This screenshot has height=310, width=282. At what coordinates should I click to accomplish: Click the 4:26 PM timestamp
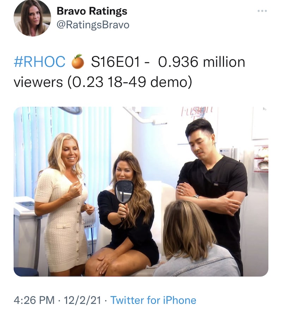click(34, 300)
